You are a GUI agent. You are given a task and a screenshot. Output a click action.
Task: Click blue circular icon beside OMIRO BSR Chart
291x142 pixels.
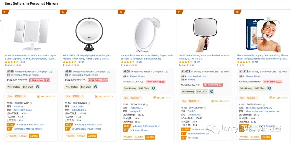212,91
